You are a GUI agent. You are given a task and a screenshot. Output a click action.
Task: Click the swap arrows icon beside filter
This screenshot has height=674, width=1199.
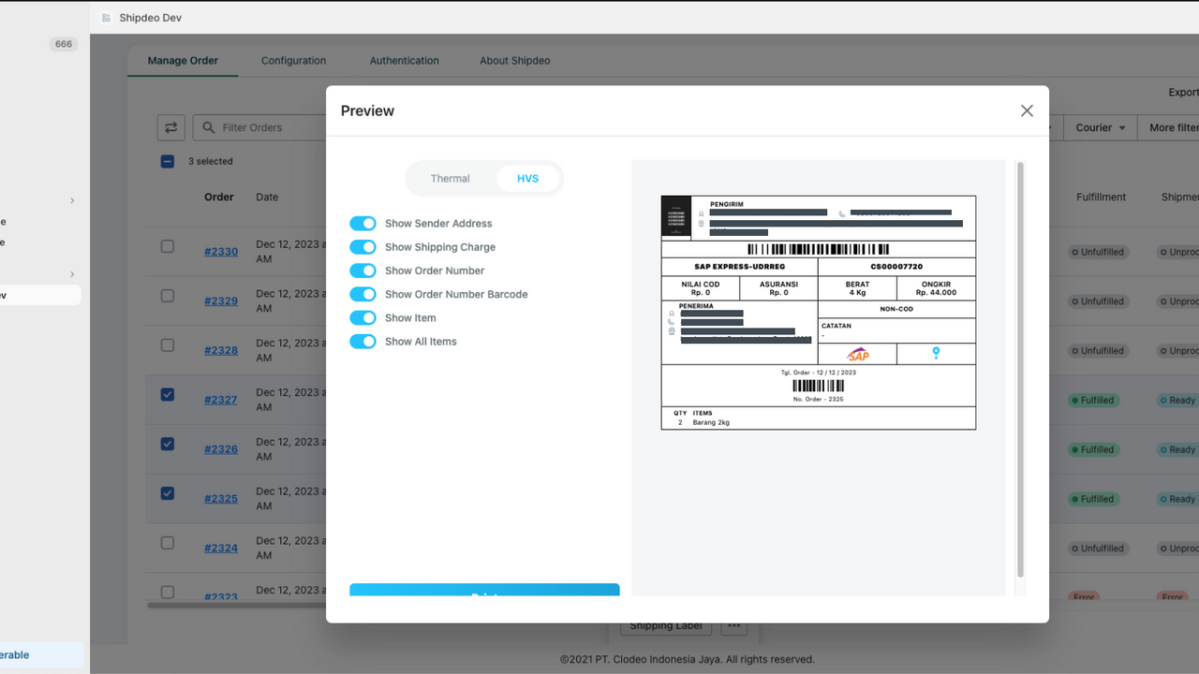(170, 127)
